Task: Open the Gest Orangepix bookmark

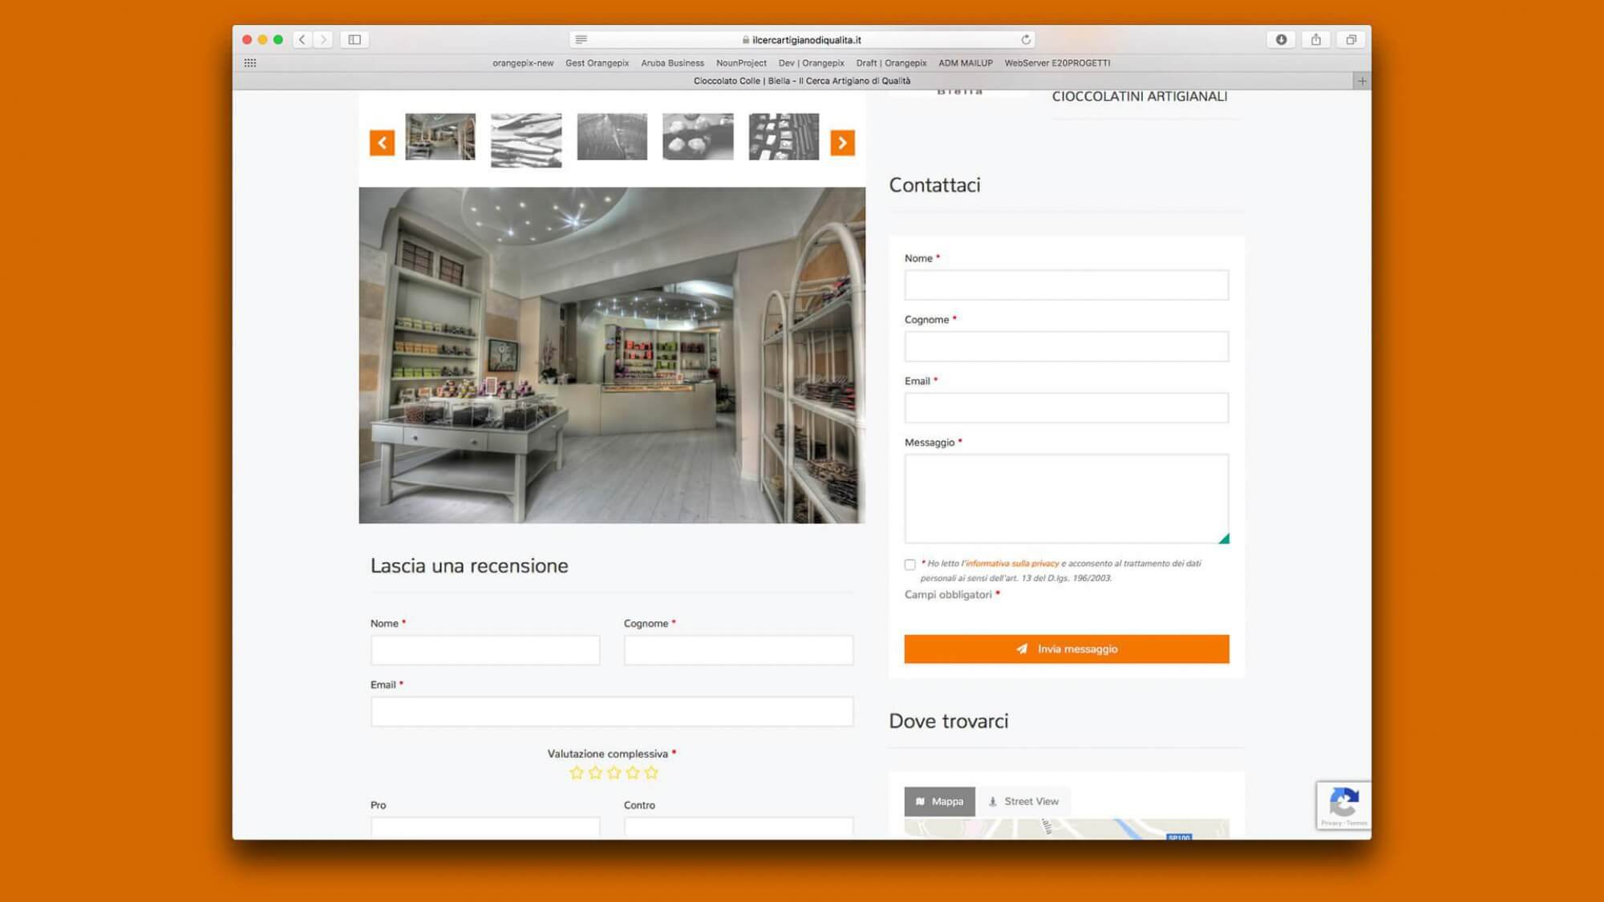Action: coord(597,63)
